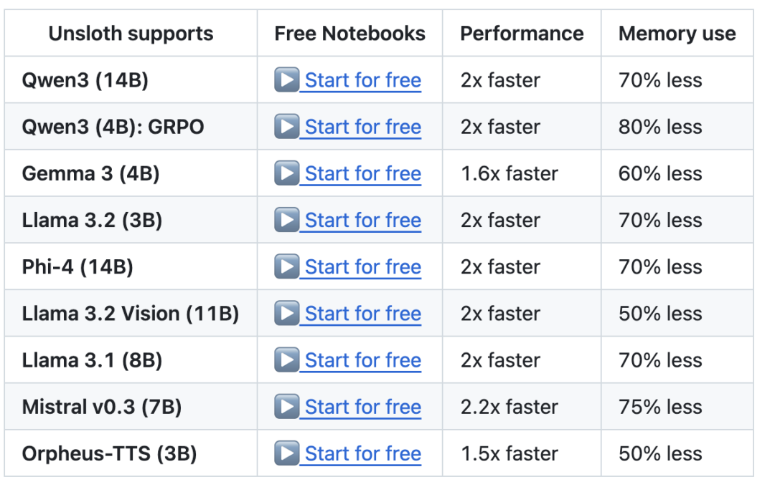
Task: Select the Mistral v0.3 (7B) model name cell
Action: (102, 407)
